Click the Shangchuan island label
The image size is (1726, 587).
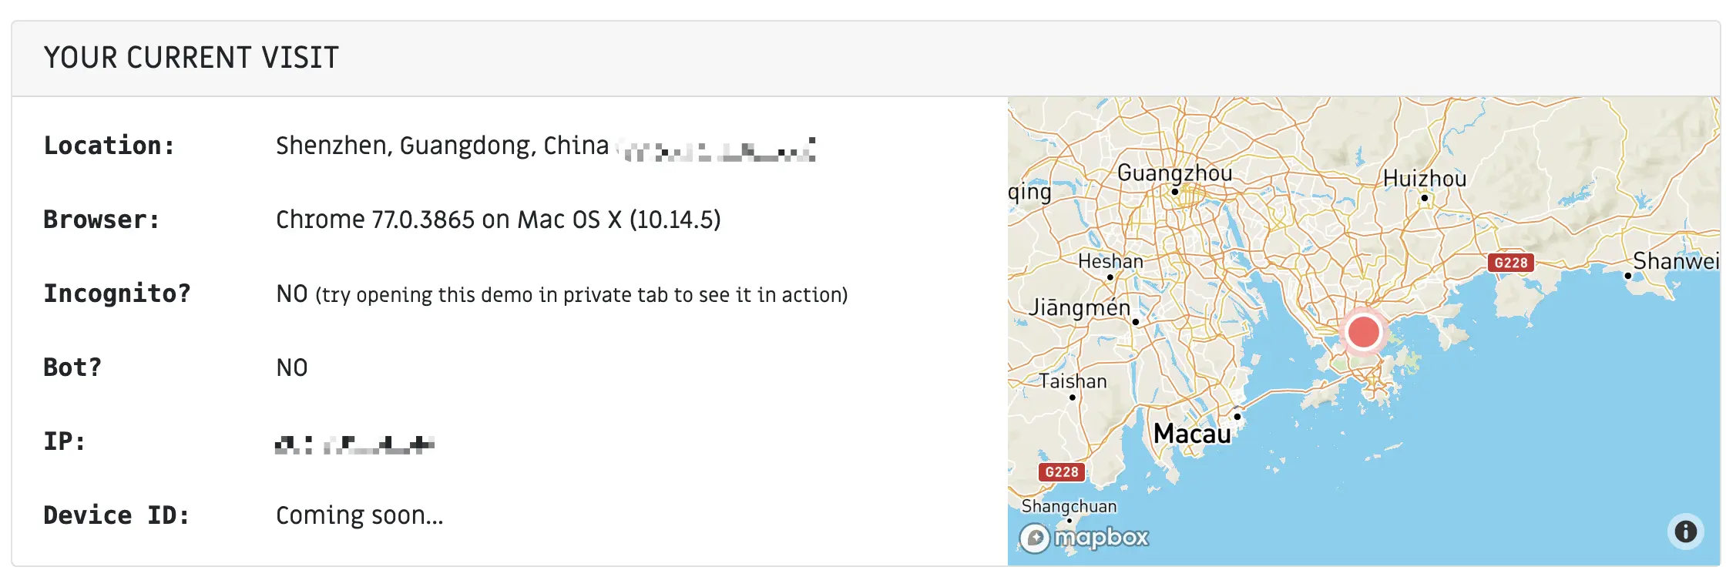1069,506
